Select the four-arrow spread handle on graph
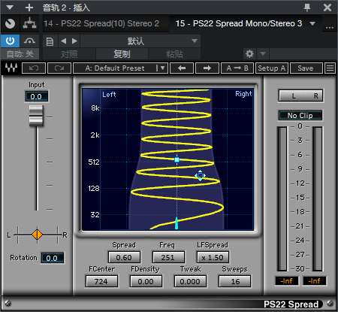 coord(200,175)
